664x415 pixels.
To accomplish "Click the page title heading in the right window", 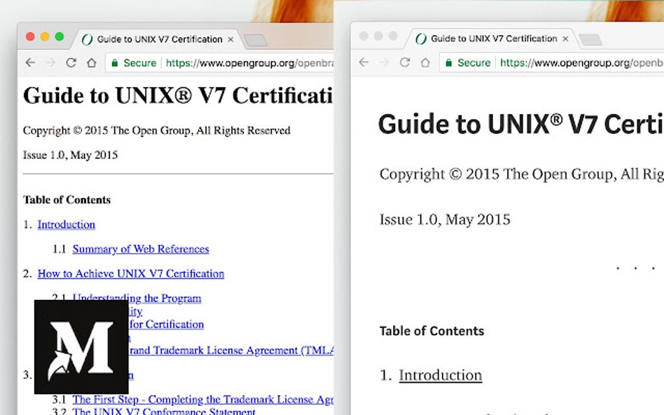I will (521, 124).
